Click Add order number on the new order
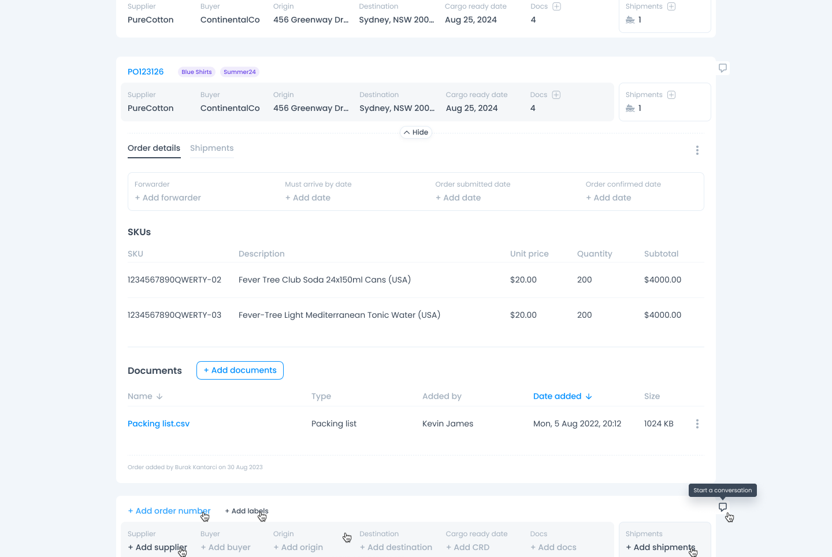 [169, 511]
